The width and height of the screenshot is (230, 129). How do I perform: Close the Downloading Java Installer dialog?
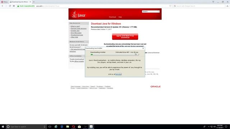tap(143, 48)
